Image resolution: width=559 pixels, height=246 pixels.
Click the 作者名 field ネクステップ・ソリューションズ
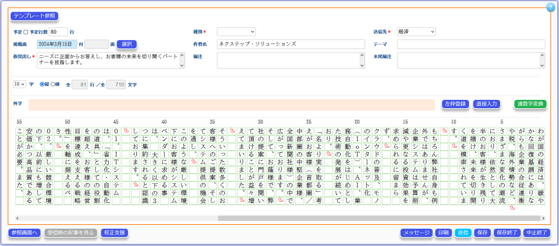[x=291, y=44]
